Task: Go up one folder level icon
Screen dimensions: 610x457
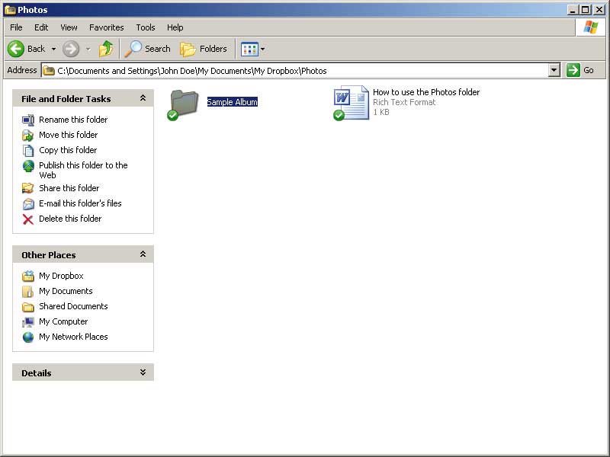Action: pyautogui.click(x=106, y=49)
